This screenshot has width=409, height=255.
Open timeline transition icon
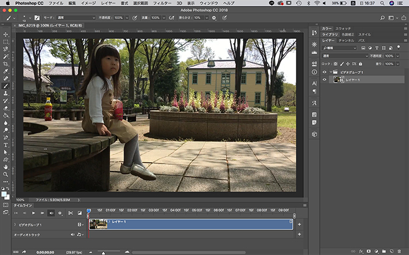click(79, 213)
